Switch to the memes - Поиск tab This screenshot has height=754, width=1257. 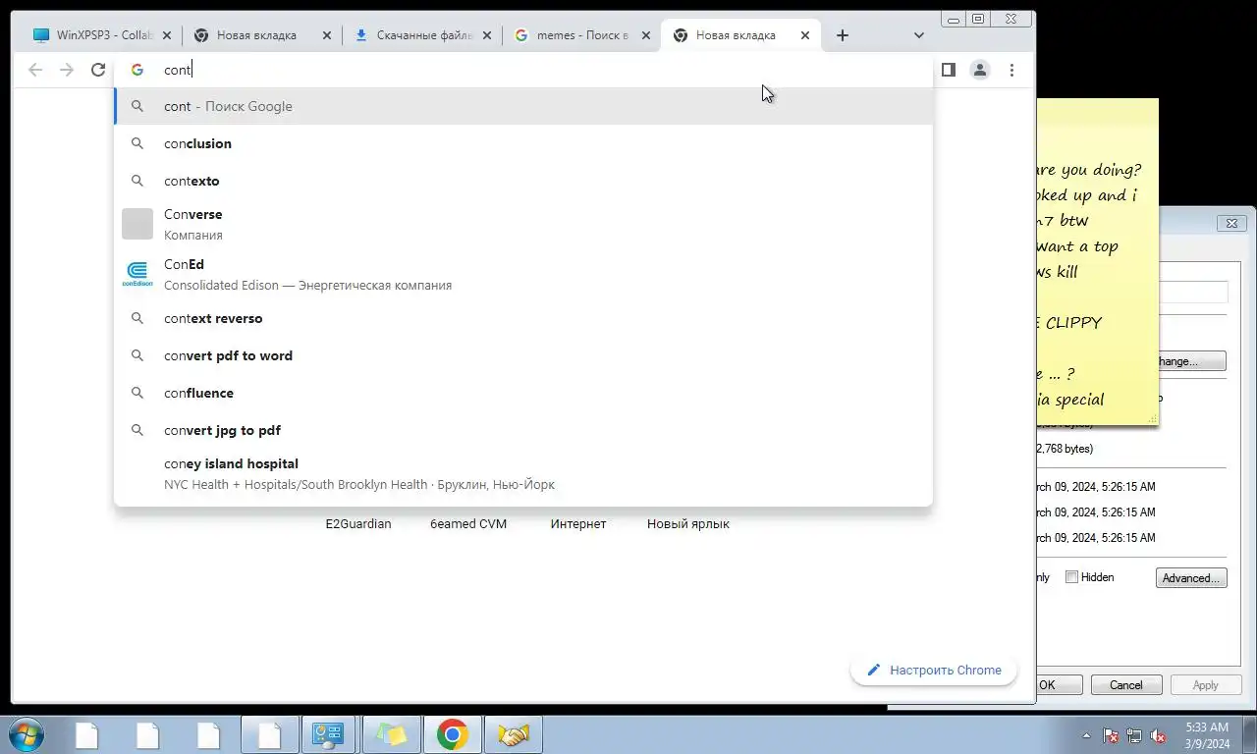pyautogui.click(x=582, y=35)
